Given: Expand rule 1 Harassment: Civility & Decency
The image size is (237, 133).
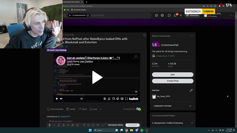Looking at the screenshot, I should [x=173, y=123].
